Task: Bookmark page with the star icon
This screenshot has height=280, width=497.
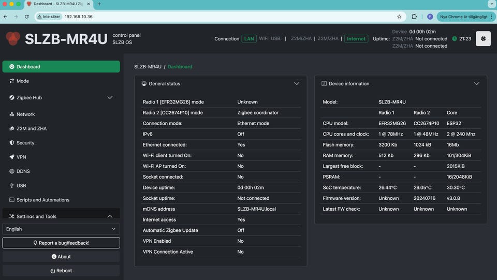Action: (399, 17)
